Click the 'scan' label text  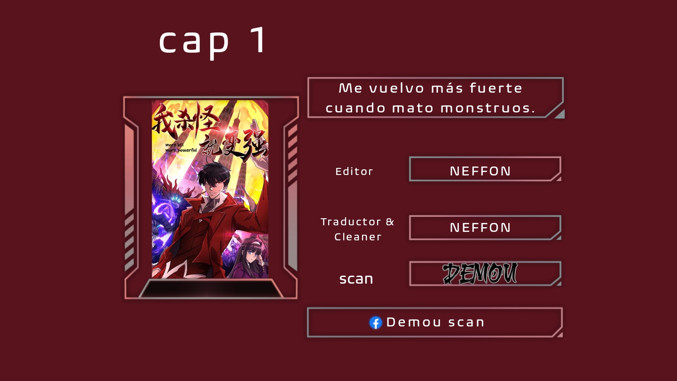(356, 278)
